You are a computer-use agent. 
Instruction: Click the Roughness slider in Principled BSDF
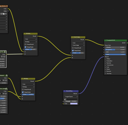click(x=115, y=50)
